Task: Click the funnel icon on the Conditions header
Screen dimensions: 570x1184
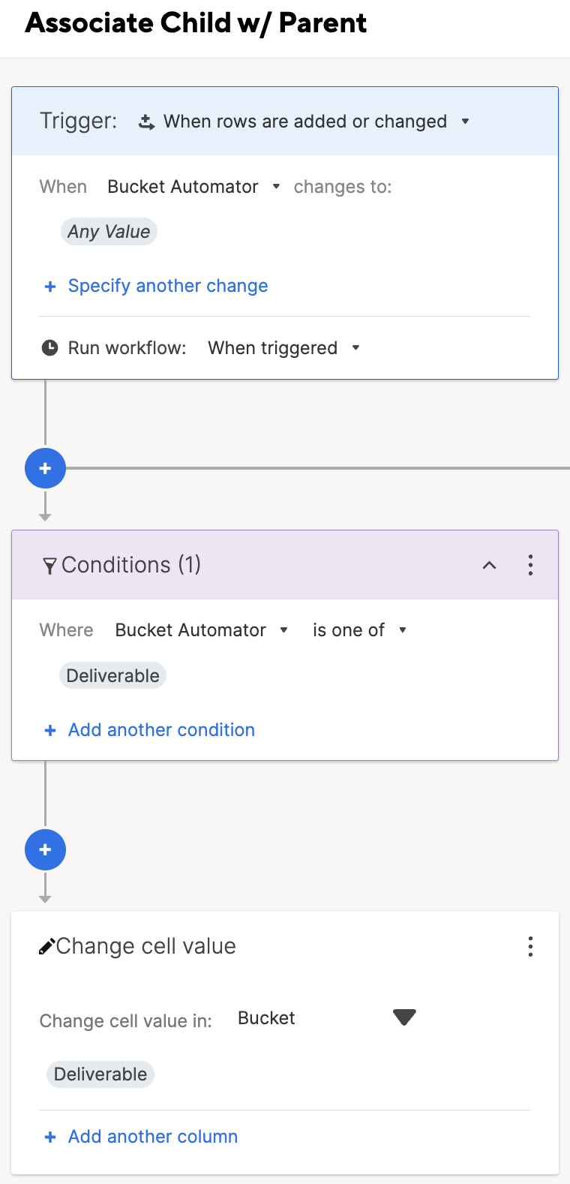Action: pyautogui.click(x=50, y=565)
